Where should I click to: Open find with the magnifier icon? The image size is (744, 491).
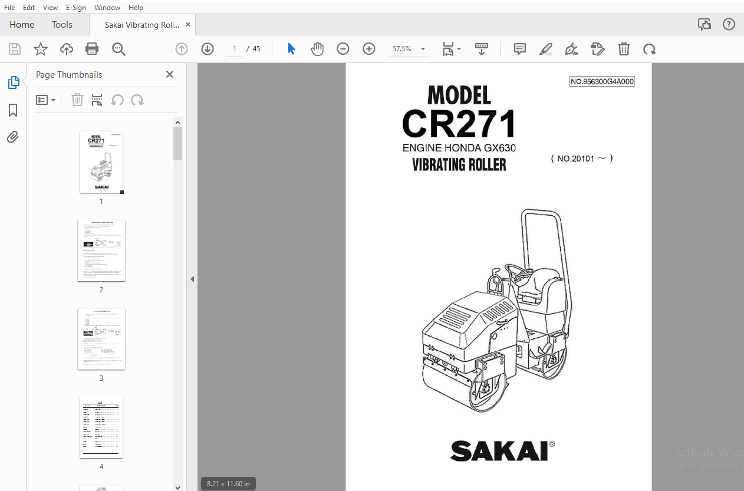pos(118,49)
